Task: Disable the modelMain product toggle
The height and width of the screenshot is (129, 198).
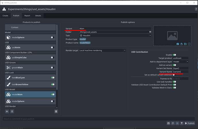Action: [53, 95]
